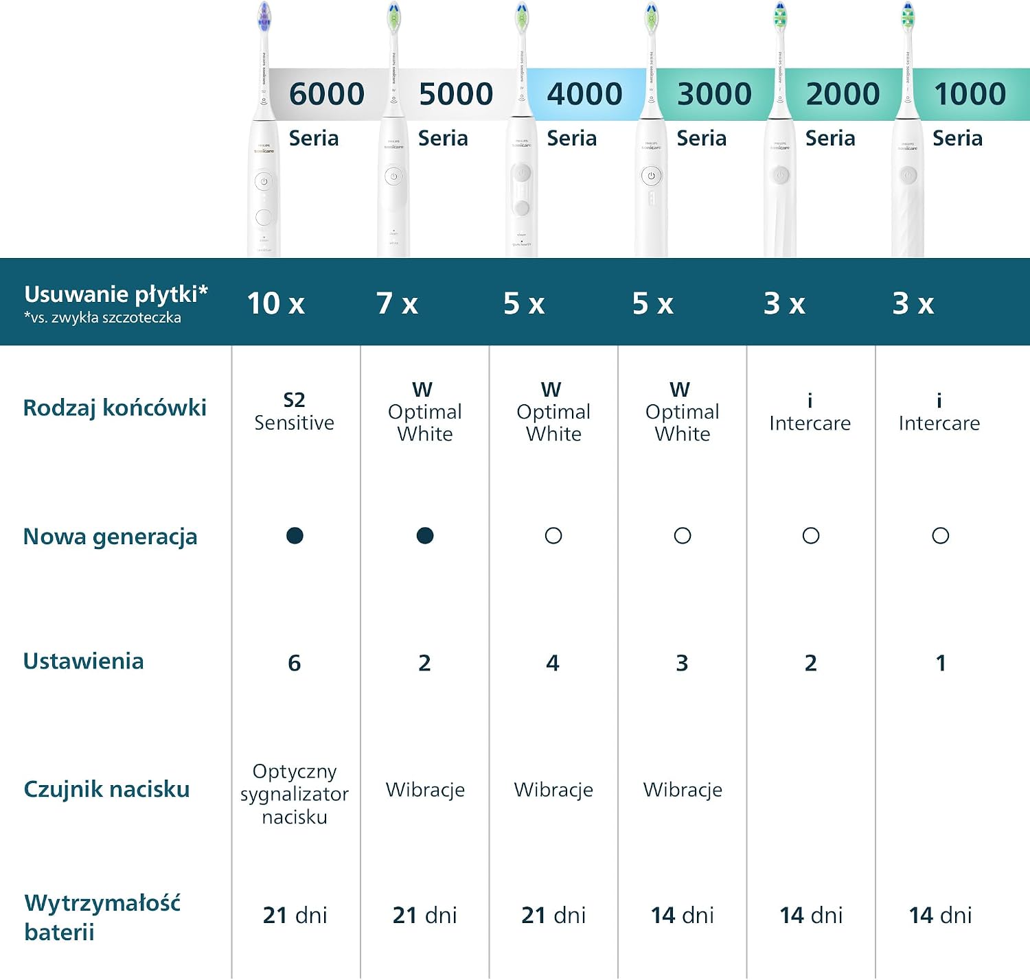This screenshot has width=1030, height=980.
Task: Click the settings value "6" for 6000 Seria
Action: tap(295, 663)
